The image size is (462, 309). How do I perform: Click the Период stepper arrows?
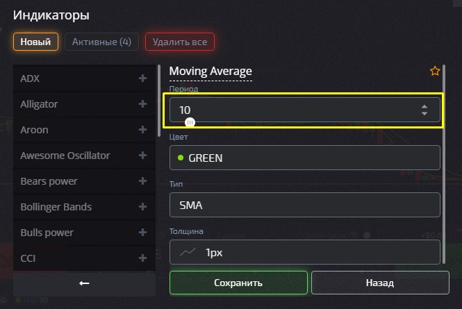pos(424,110)
